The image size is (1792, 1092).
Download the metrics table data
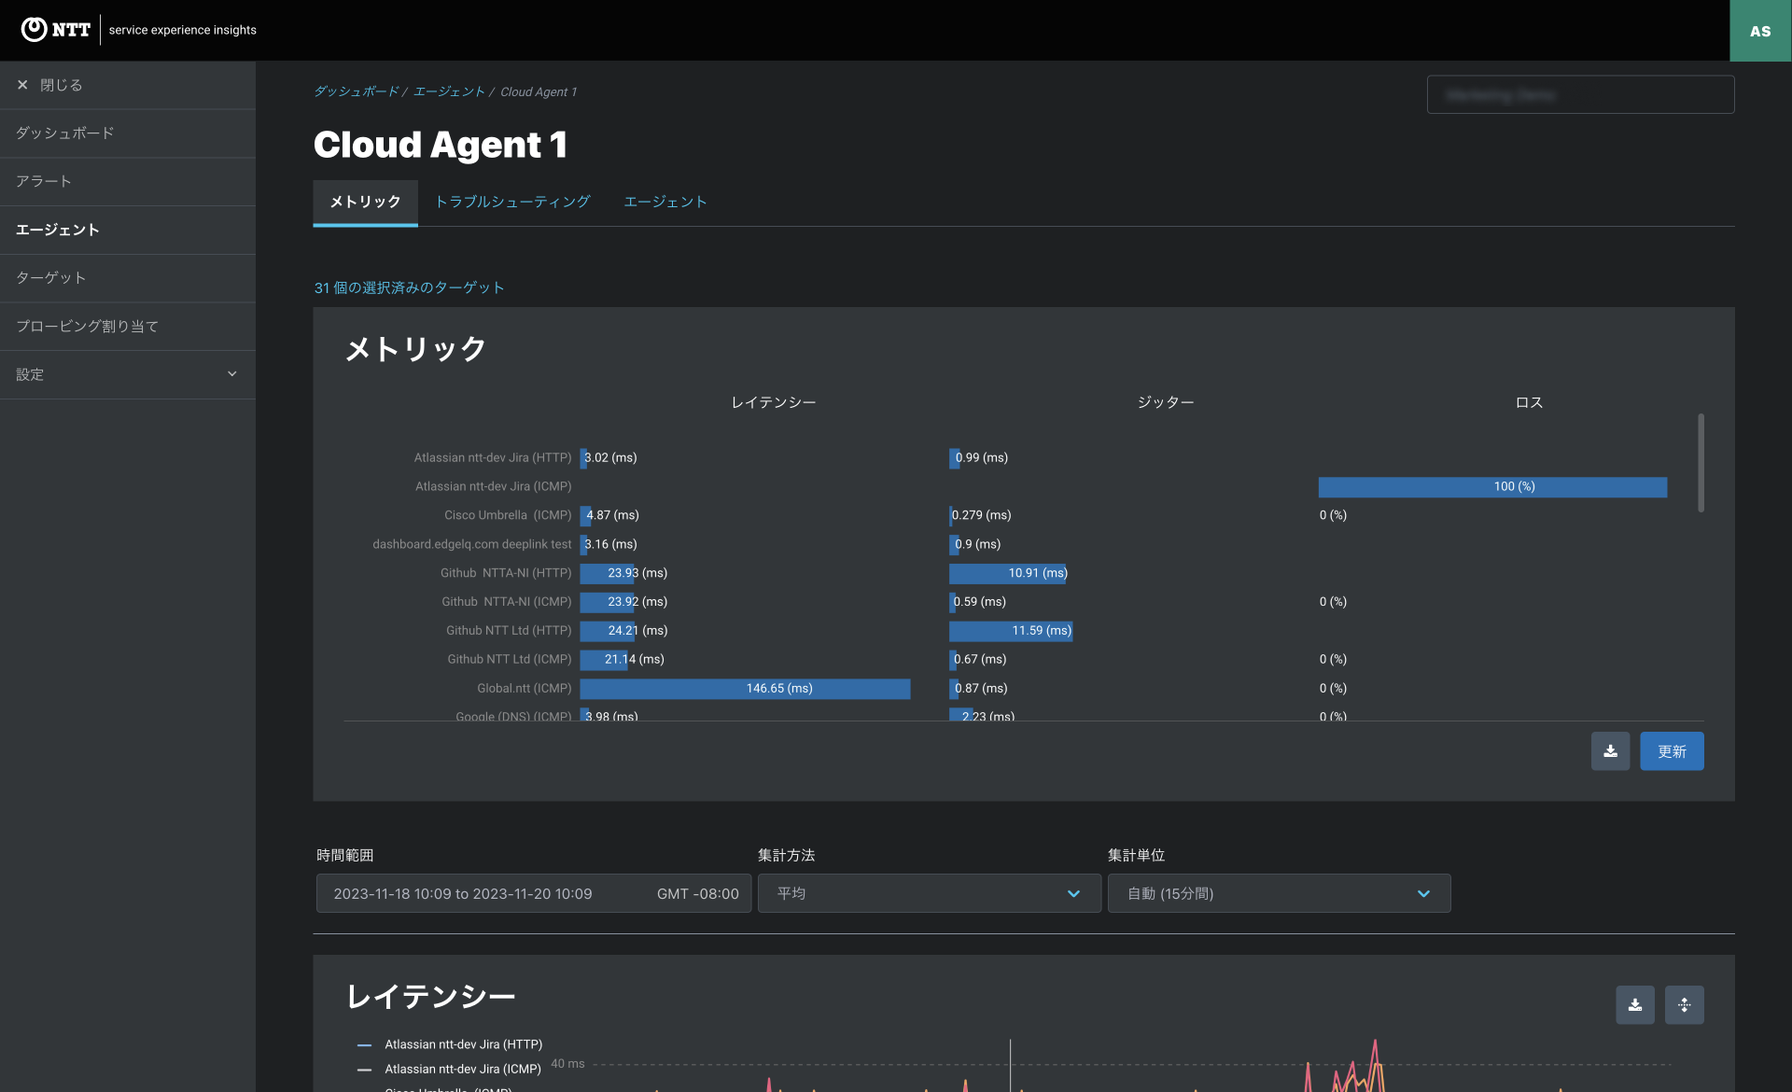[1610, 751]
